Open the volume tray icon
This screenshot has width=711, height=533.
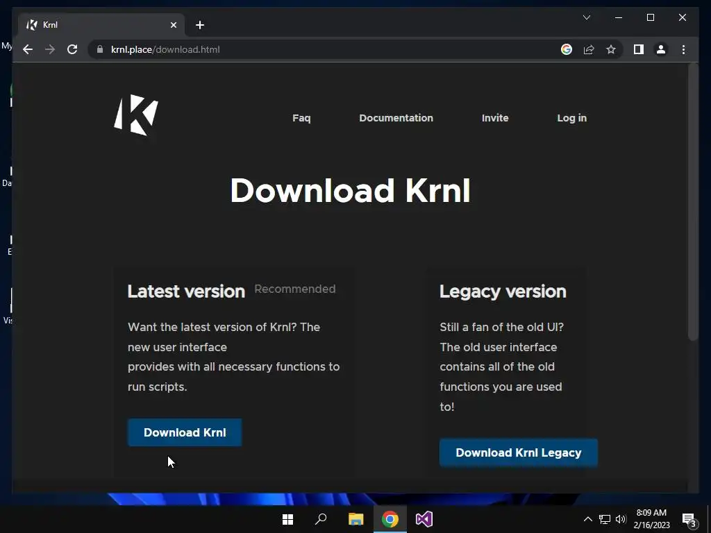click(x=621, y=519)
